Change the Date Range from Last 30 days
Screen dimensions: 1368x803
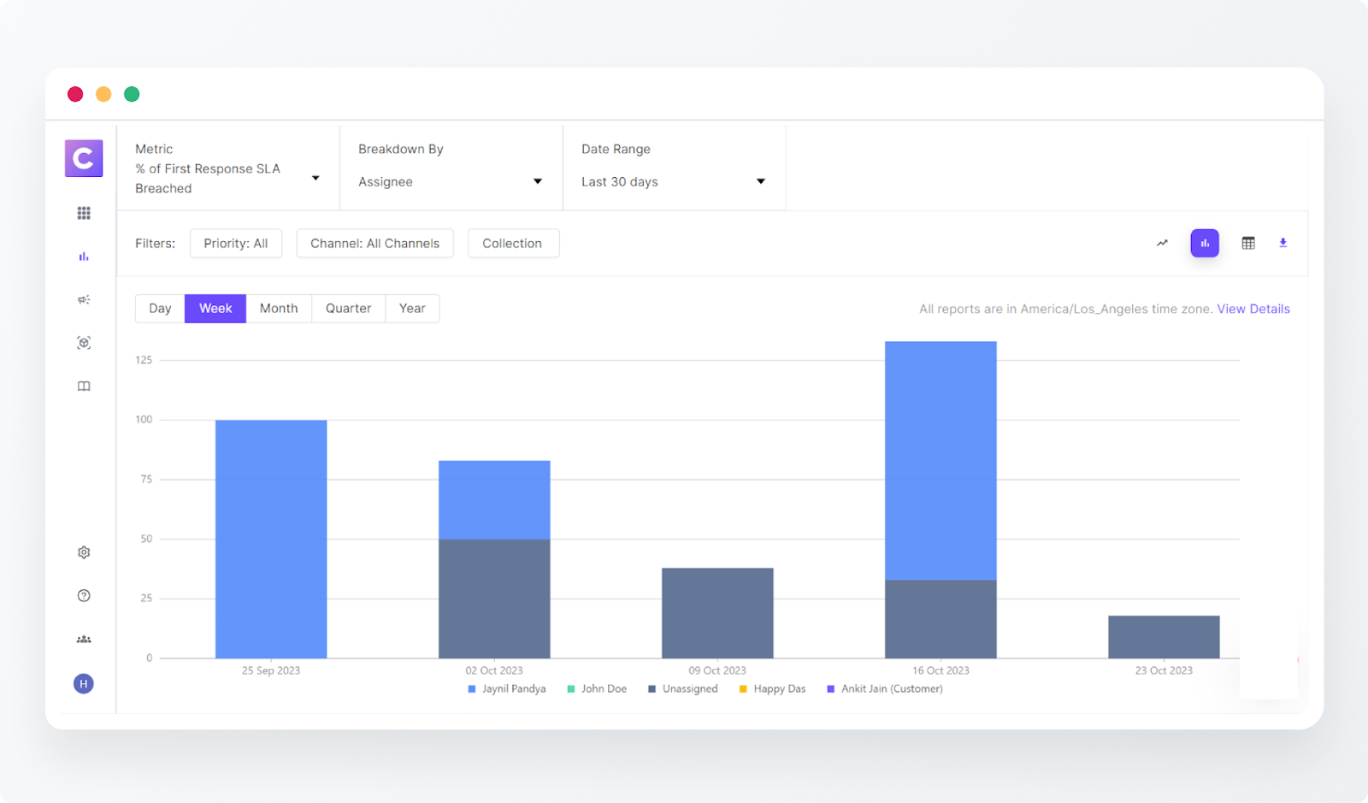pyautogui.click(x=674, y=181)
